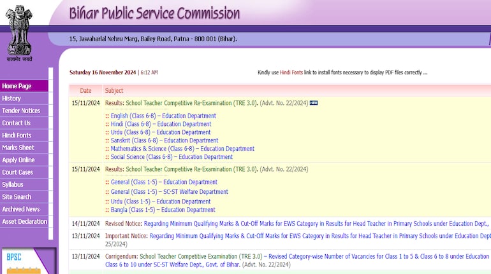The image size is (491, 274).
Task: Go to Home Page in sidebar
Action: tap(24, 86)
